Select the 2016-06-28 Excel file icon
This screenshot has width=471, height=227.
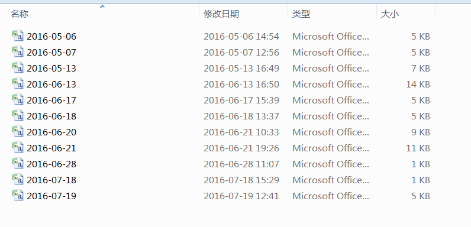18,163
